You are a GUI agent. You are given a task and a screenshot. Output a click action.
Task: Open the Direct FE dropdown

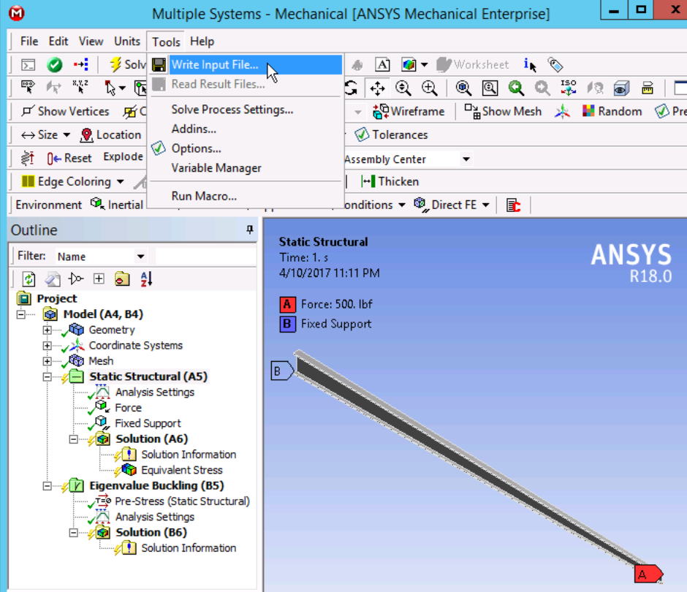point(485,205)
